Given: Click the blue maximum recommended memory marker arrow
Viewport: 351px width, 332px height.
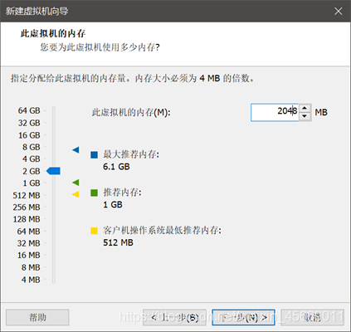Looking at the screenshot, I should [x=76, y=150].
